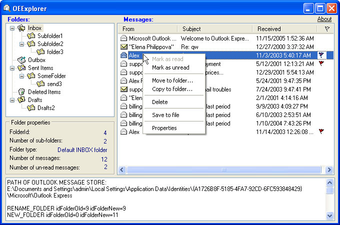Click the "Welcome to Outlook Expre..." subject
The height and width of the screenshot is (225, 340).
[x=215, y=38]
